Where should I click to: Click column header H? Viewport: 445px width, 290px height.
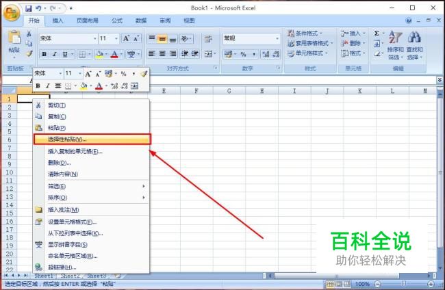(262, 91)
